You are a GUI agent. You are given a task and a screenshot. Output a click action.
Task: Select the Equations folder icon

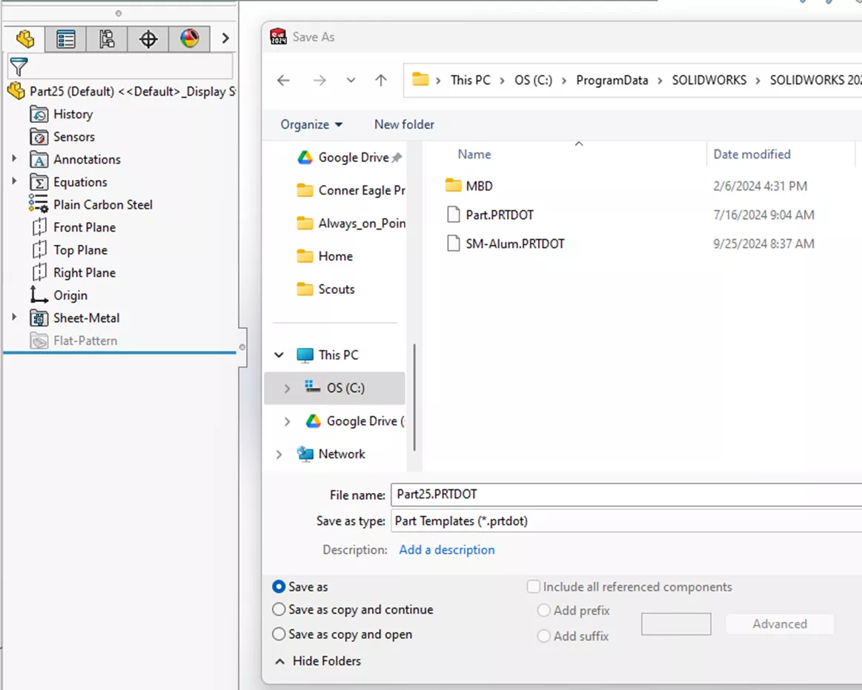tap(39, 181)
